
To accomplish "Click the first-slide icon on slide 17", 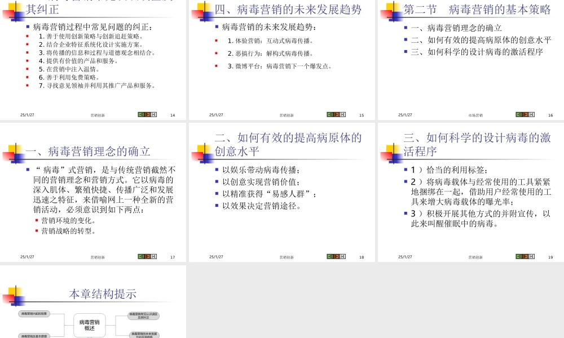I will [153, 255].
